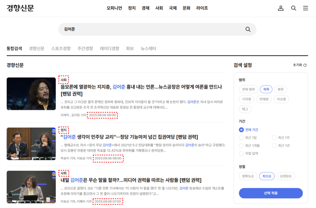Screen dimensions: 316x208
Task: Click byline 이효상 기자, 이혜리 기자
Action: 76,201
